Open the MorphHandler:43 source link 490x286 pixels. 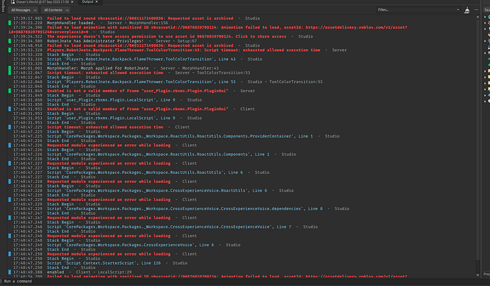200,68
